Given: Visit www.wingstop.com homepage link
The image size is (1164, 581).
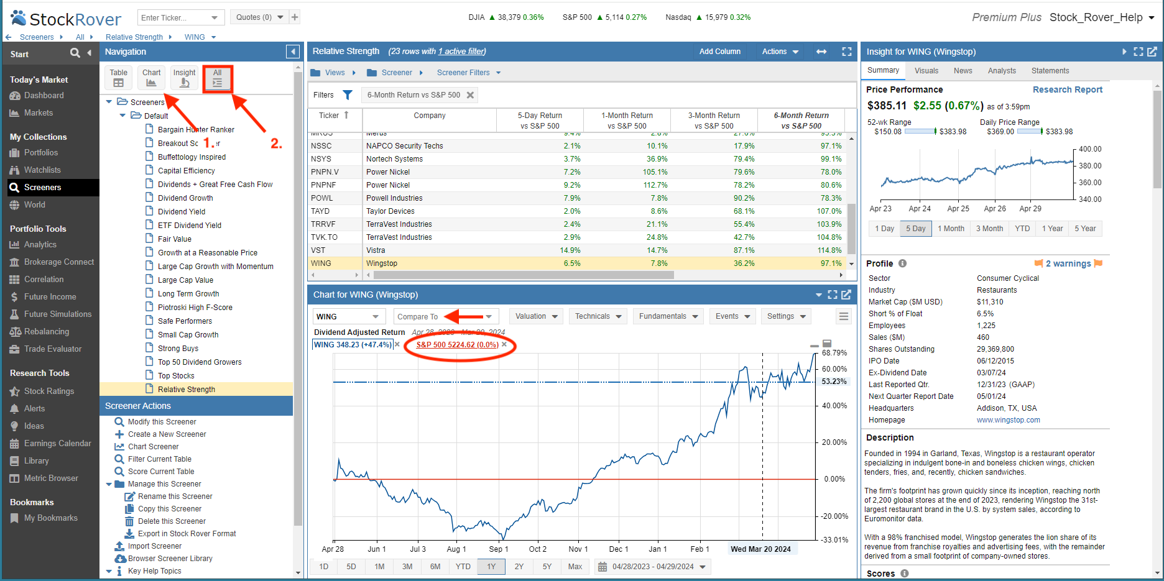Looking at the screenshot, I should coord(1008,420).
